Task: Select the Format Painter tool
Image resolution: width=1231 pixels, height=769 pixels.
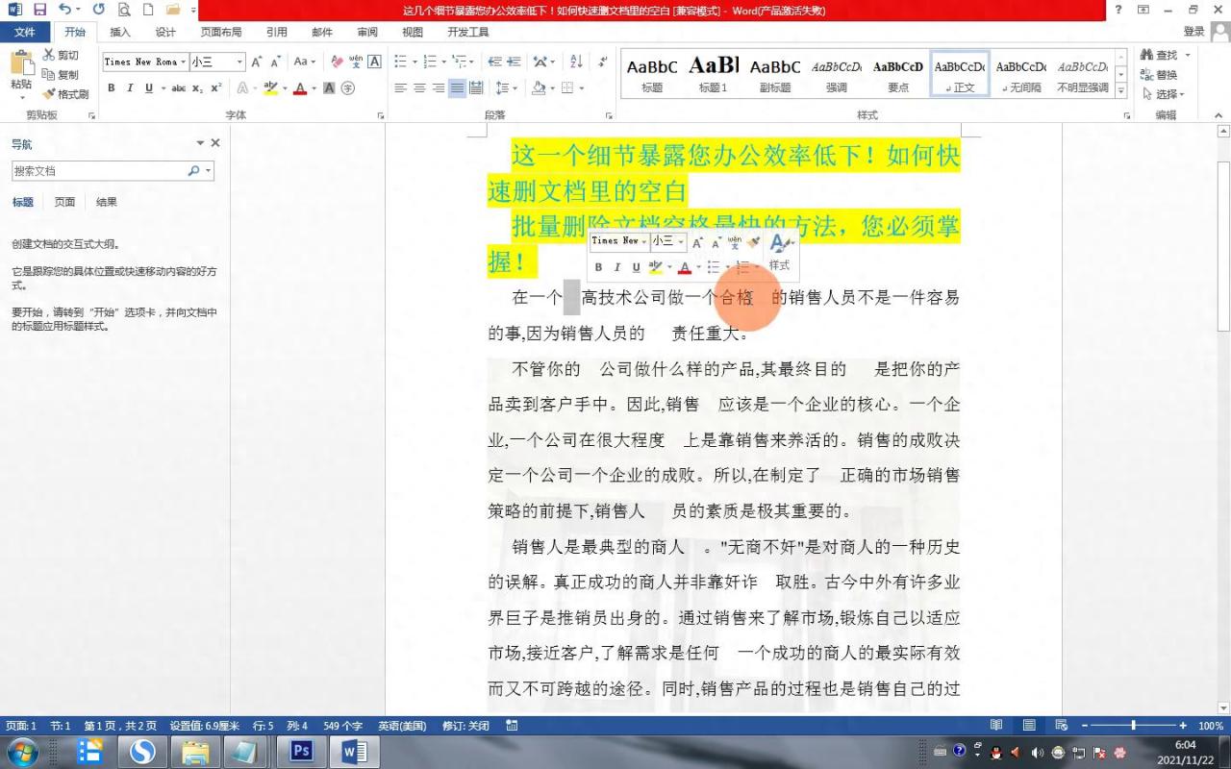Action: pyautogui.click(x=64, y=92)
